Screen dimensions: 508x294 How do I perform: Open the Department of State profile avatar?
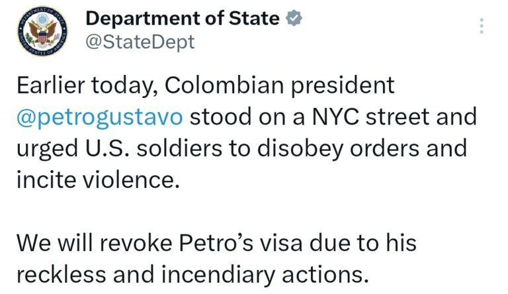(42, 31)
